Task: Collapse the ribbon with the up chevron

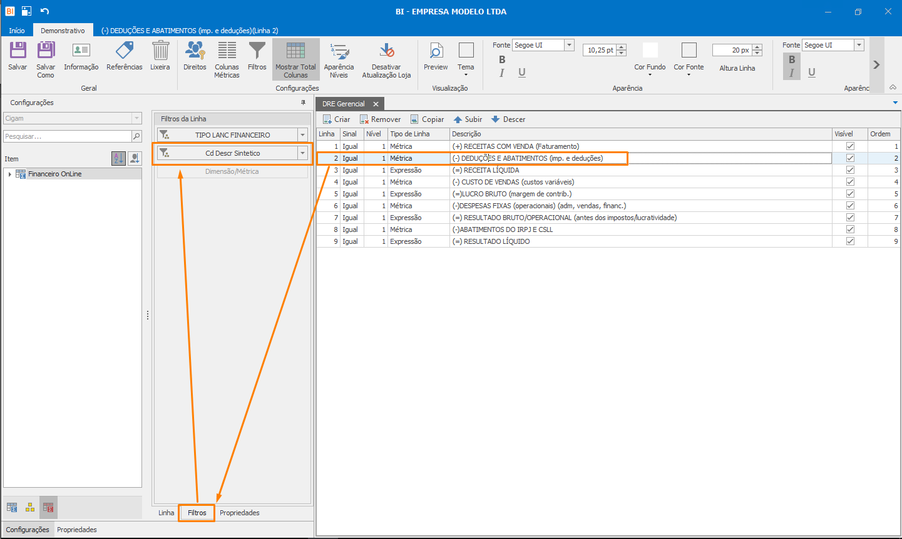Action: (893, 88)
